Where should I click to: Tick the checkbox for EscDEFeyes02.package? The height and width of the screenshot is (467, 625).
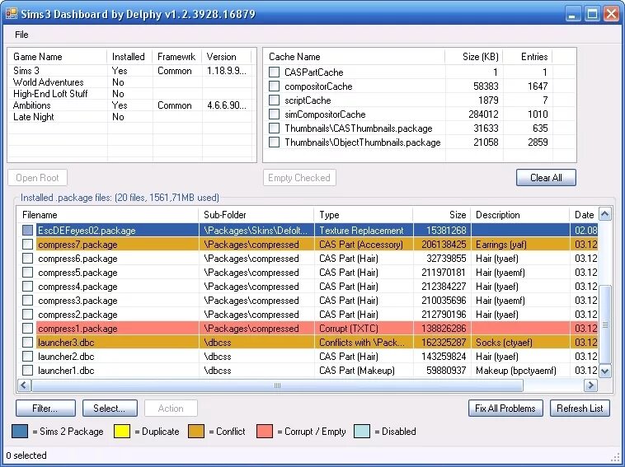(27, 230)
